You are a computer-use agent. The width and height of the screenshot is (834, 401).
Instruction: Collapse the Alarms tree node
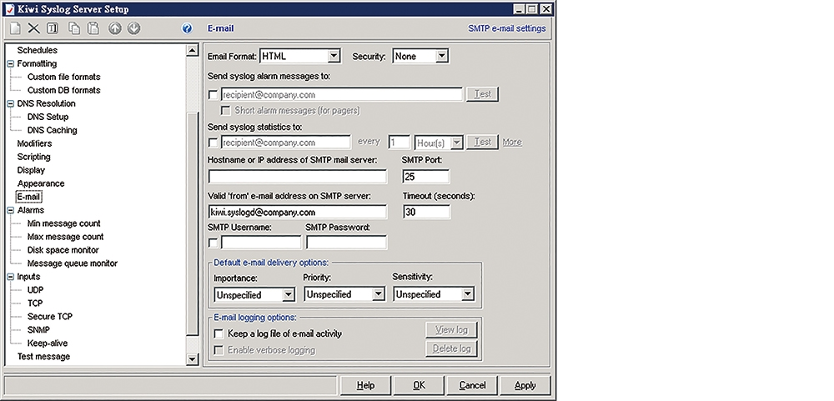[x=11, y=211]
